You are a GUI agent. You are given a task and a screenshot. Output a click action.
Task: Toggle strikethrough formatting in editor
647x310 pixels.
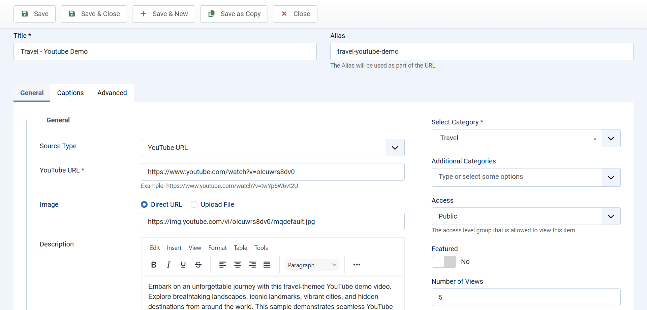click(198, 265)
